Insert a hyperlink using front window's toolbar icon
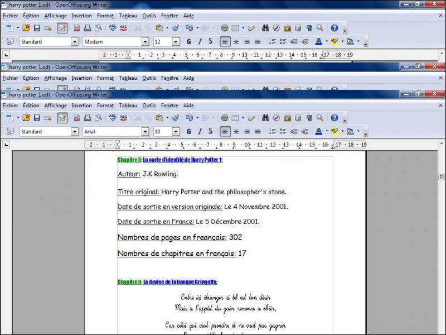 tap(225, 118)
